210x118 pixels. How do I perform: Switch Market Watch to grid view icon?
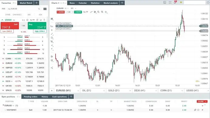[x=45, y=9]
